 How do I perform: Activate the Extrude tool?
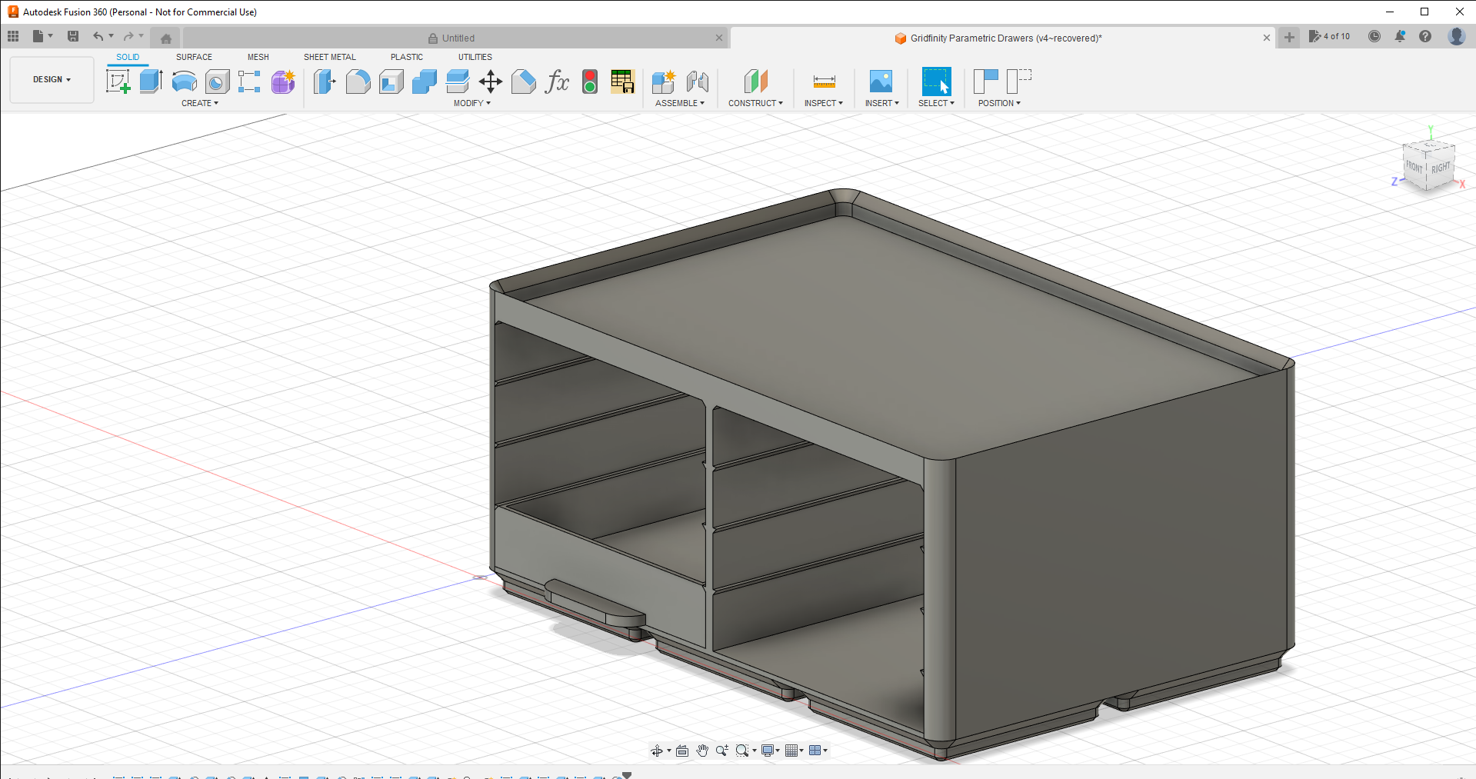[x=150, y=81]
